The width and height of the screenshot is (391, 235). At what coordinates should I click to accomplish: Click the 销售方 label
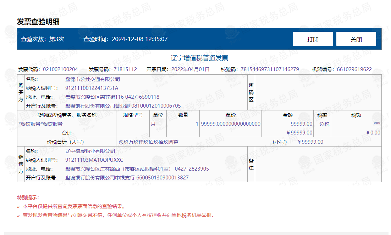click(21, 164)
